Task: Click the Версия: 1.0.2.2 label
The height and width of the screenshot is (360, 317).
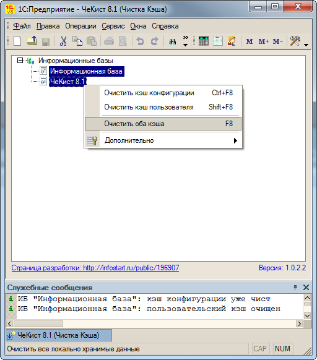Action: pos(282,268)
